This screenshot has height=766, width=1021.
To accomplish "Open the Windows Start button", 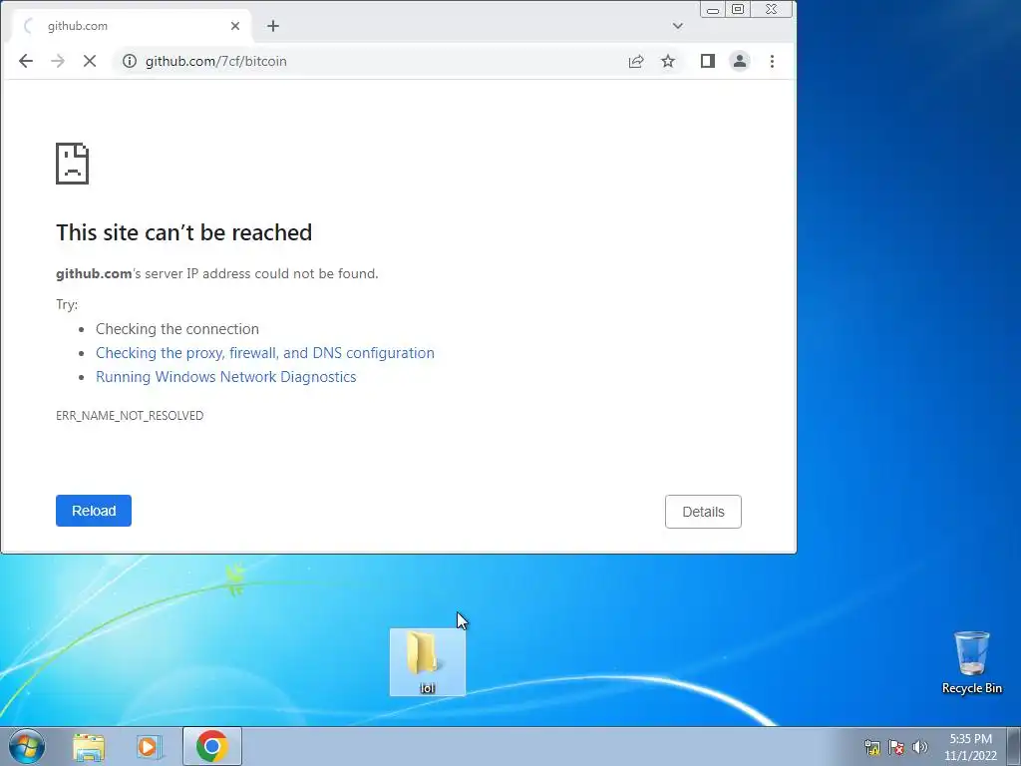I will coord(27,746).
